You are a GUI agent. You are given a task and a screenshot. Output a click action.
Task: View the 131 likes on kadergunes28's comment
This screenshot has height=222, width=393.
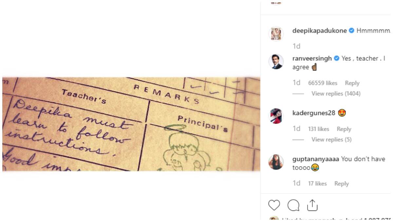pyautogui.click(x=318, y=129)
